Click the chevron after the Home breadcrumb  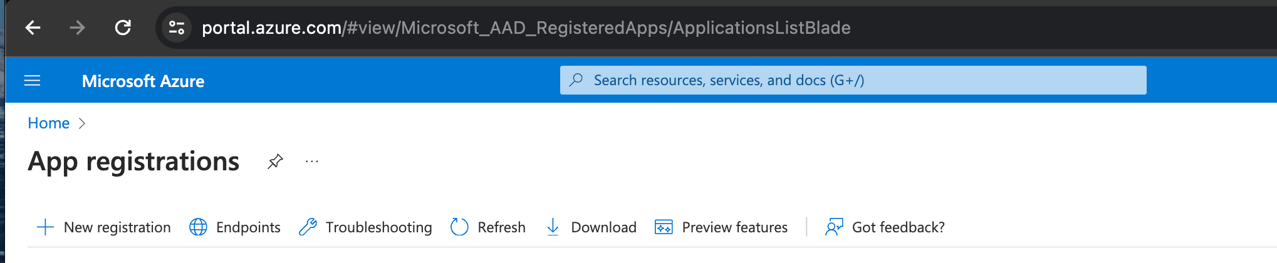tap(82, 123)
